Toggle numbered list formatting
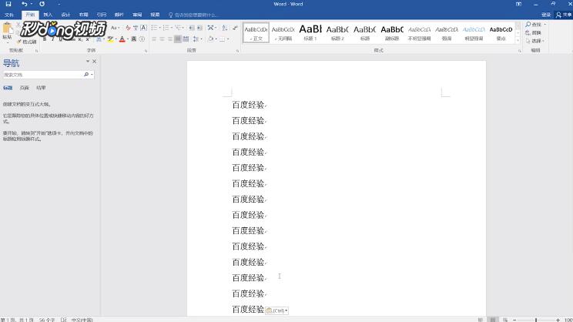 [x=166, y=28]
